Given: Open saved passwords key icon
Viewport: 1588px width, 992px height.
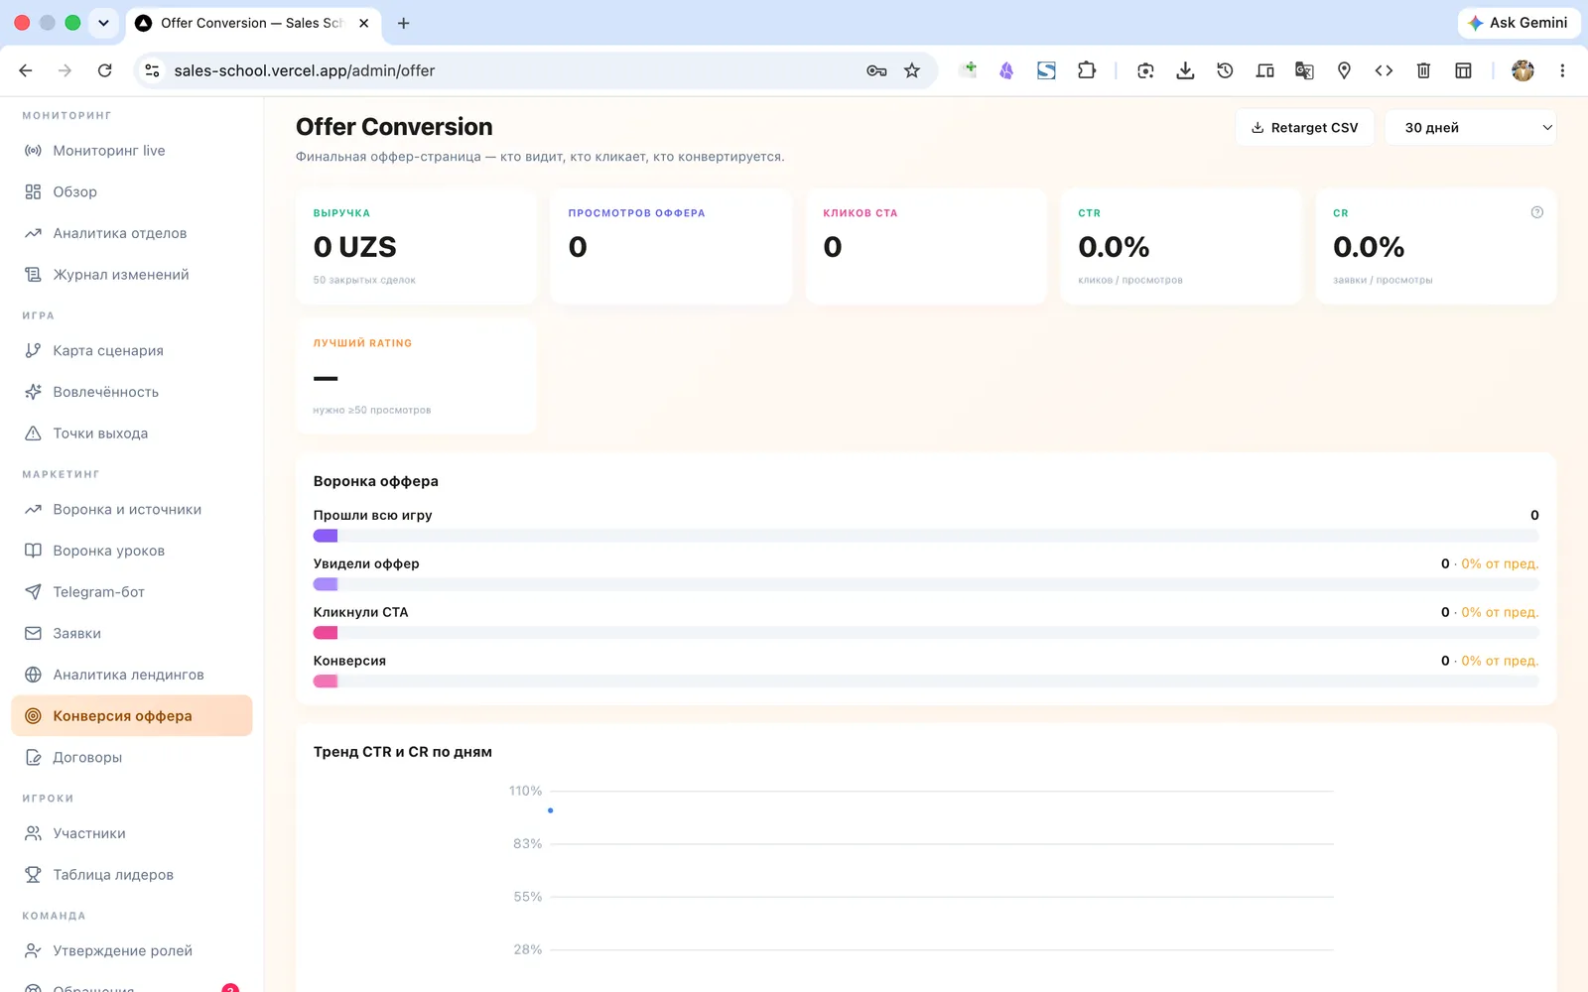Looking at the screenshot, I should (x=876, y=70).
